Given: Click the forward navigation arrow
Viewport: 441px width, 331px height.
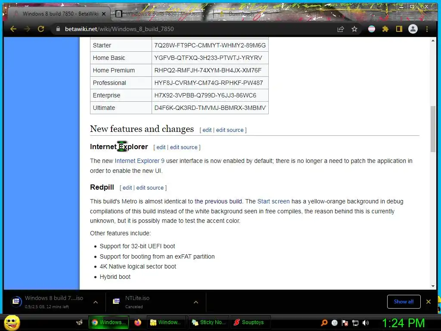Looking at the screenshot, I should [27, 29].
